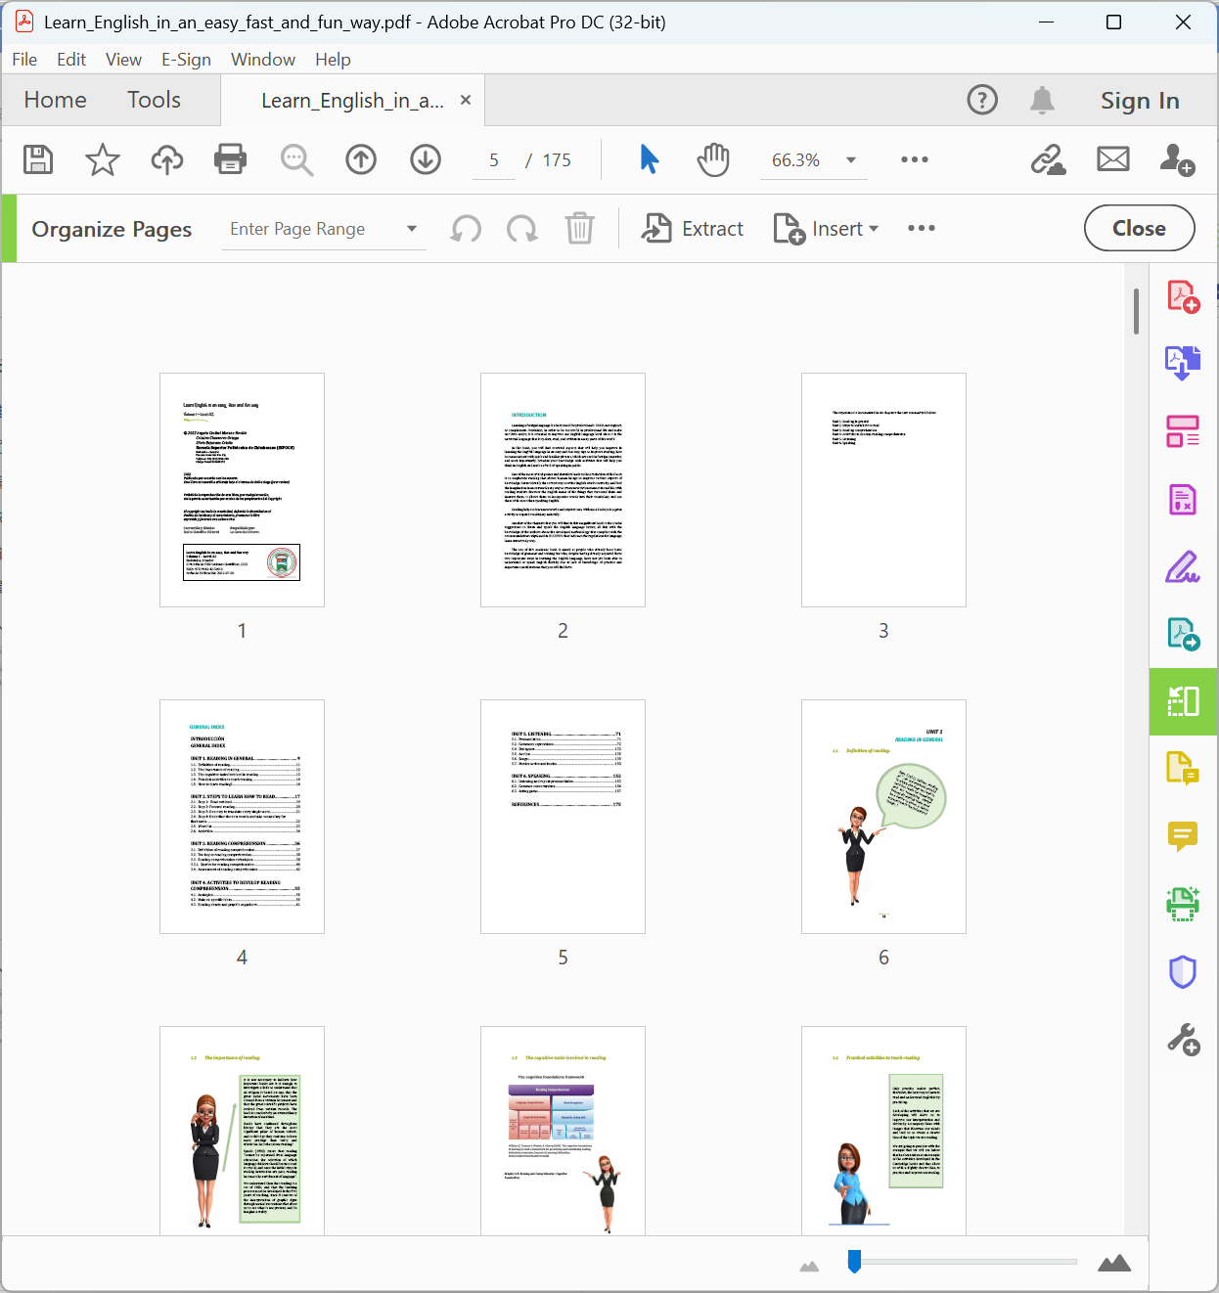Image resolution: width=1219 pixels, height=1293 pixels.
Task: Switch to the Home tab
Action: tap(55, 99)
